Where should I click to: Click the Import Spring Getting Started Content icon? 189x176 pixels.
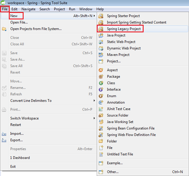[x=101, y=22]
